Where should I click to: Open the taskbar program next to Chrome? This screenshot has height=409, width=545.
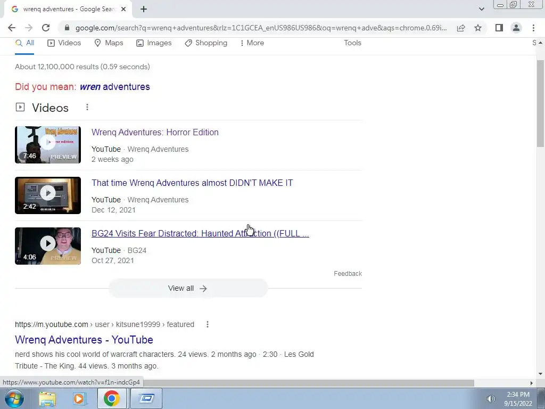(146, 398)
